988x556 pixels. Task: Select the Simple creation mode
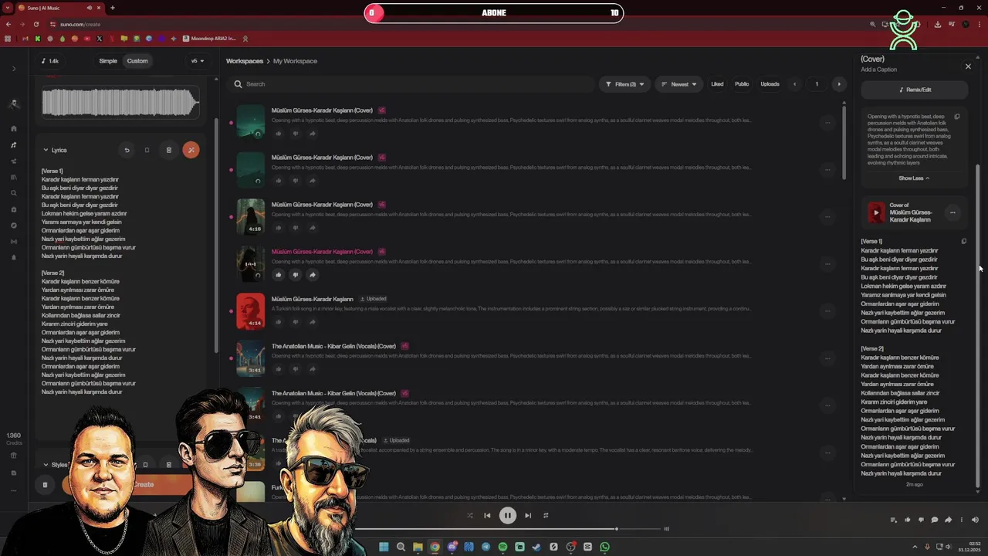click(x=108, y=61)
